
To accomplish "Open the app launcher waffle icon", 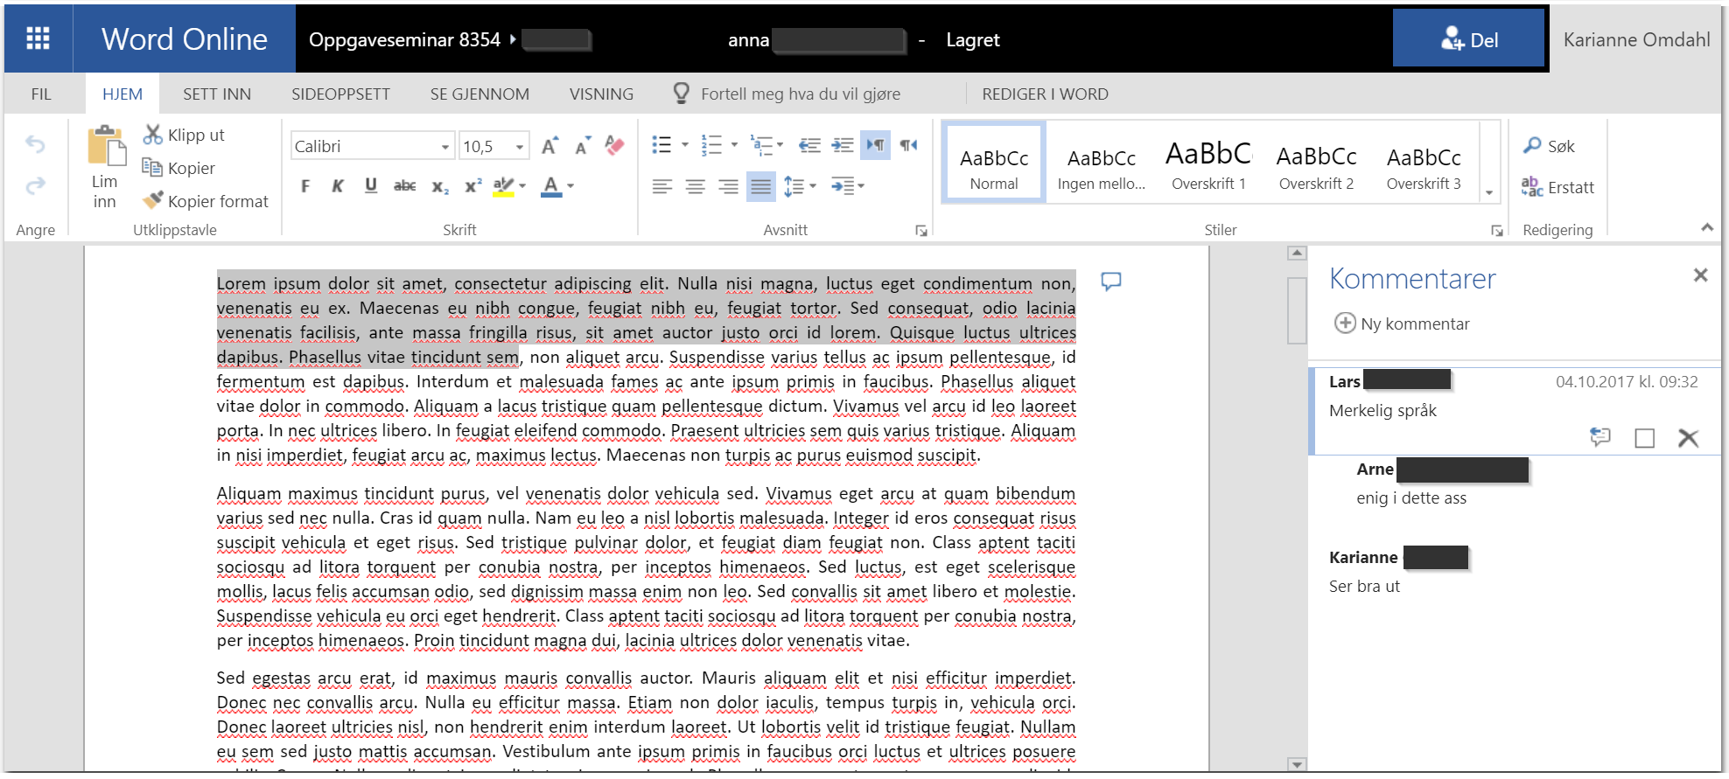I will coord(38,38).
